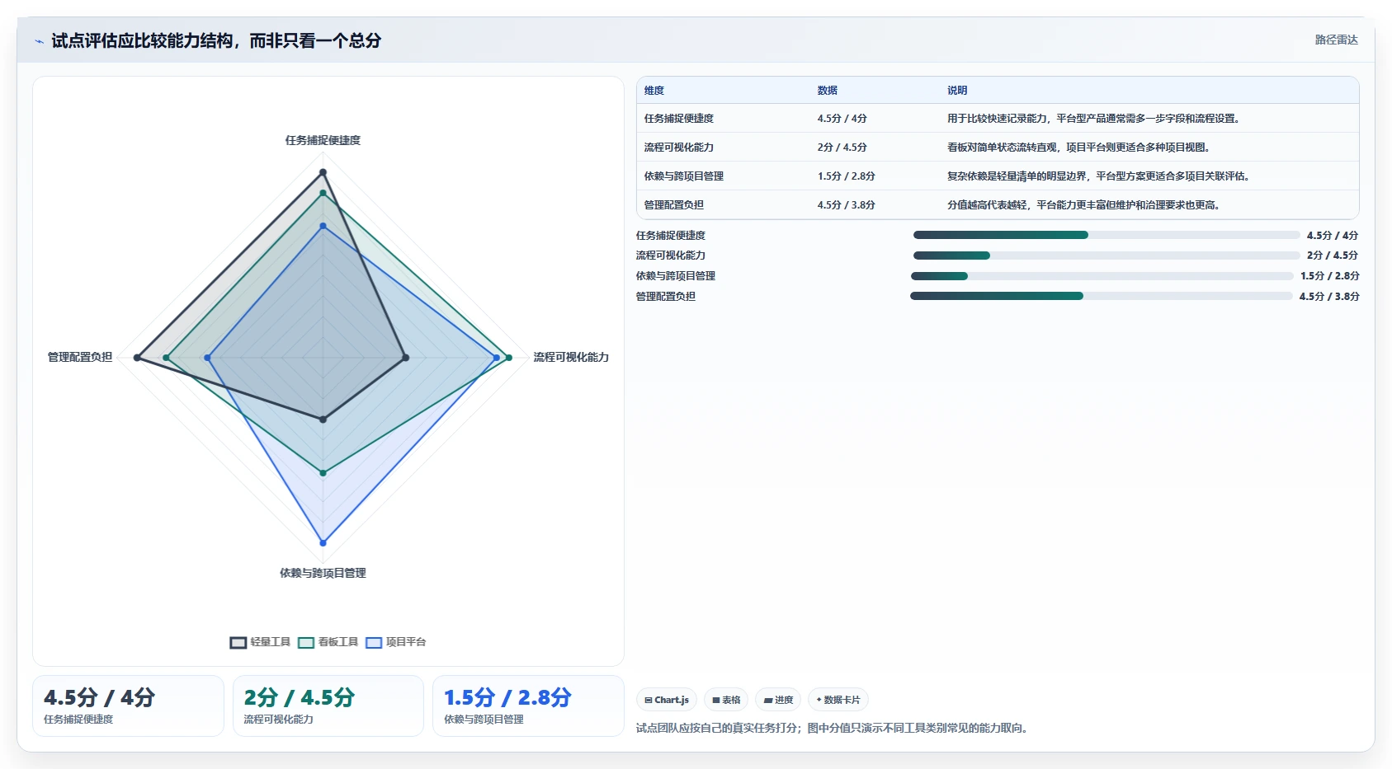Click the 任务捕捉便捷度 progress bar
1392x769 pixels.
pyautogui.click(x=1106, y=235)
